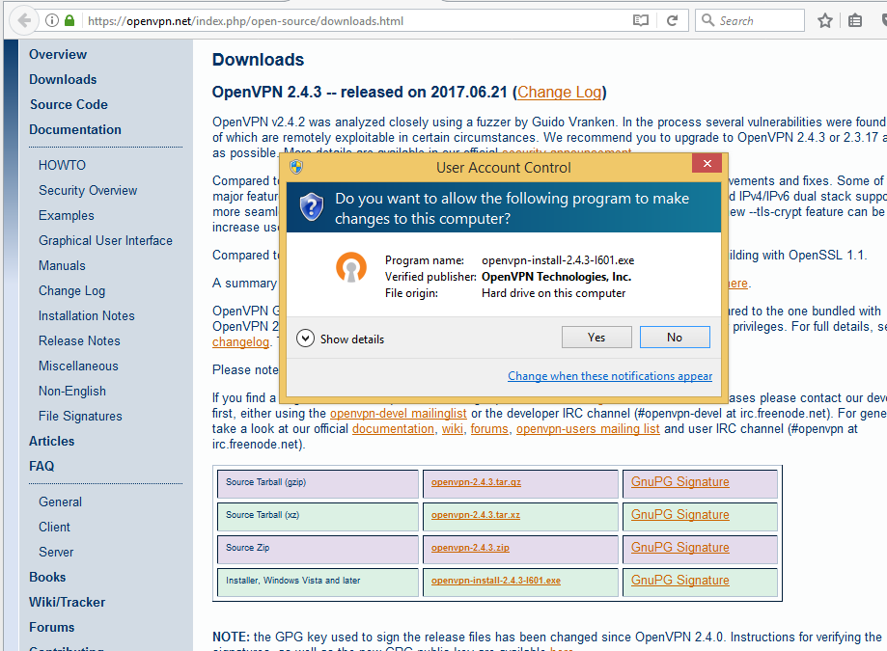Image resolution: width=887 pixels, height=651 pixels.
Task: Open wiki link in contact paragraph
Action: 453,429
